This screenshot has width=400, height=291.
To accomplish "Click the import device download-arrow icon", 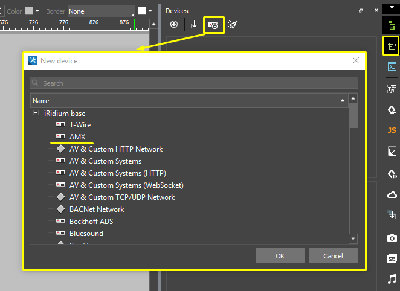I will 194,25.
